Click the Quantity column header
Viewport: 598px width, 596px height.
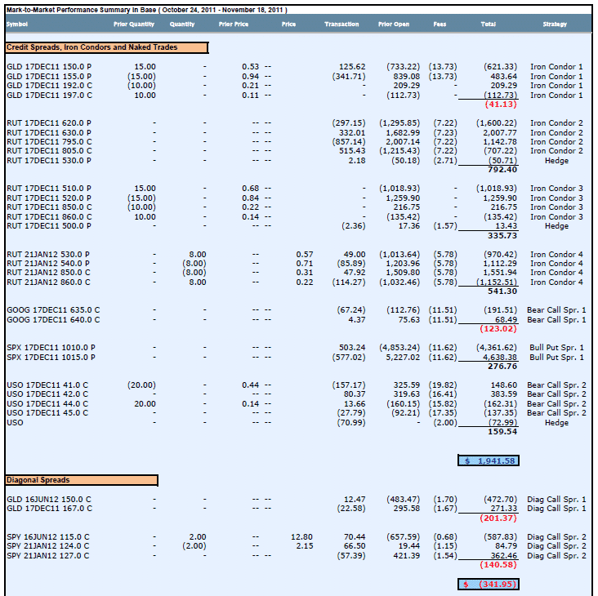182,24
